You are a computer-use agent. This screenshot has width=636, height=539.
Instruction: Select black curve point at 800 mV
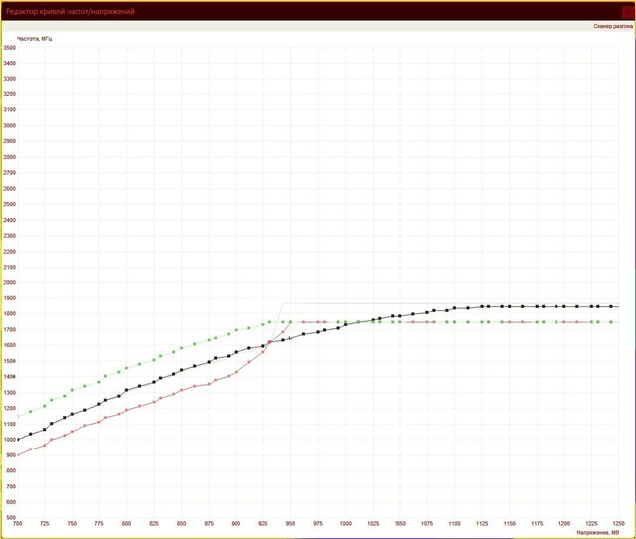(x=127, y=390)
